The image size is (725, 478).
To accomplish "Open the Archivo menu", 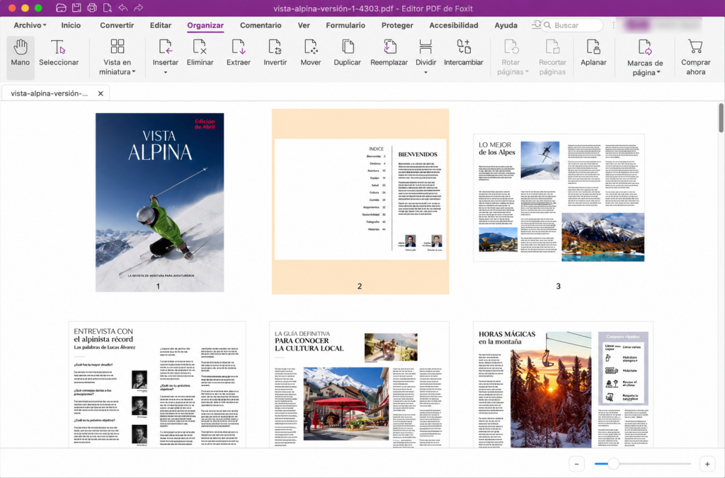I will 30,25.
